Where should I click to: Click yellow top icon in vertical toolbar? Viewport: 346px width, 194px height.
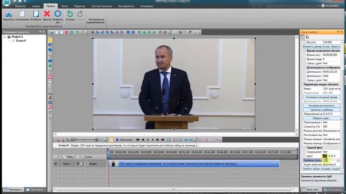pyautogui.click(x=50, y=40)
